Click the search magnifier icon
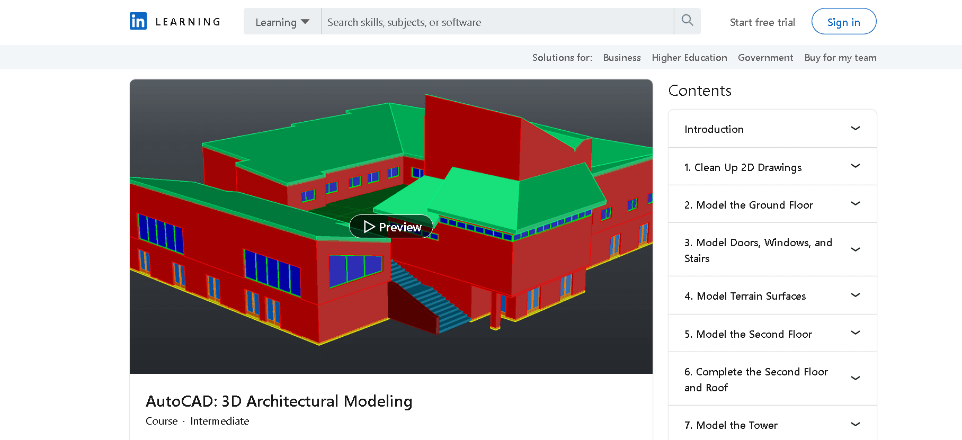Viewport: 962px width, 440px height. point(687,21)
